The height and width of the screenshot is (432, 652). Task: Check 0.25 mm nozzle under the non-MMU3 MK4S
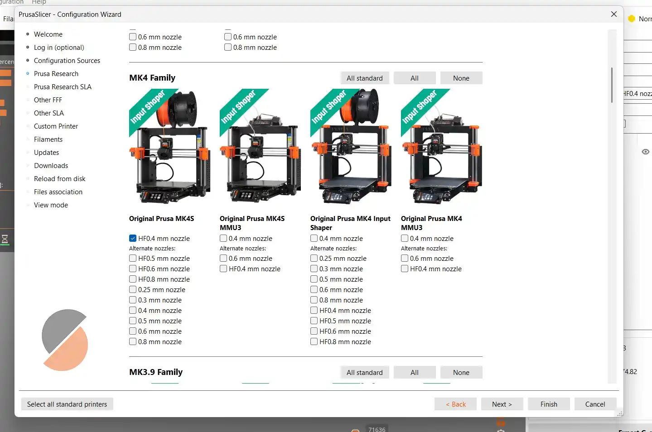(x=133, y=289)
